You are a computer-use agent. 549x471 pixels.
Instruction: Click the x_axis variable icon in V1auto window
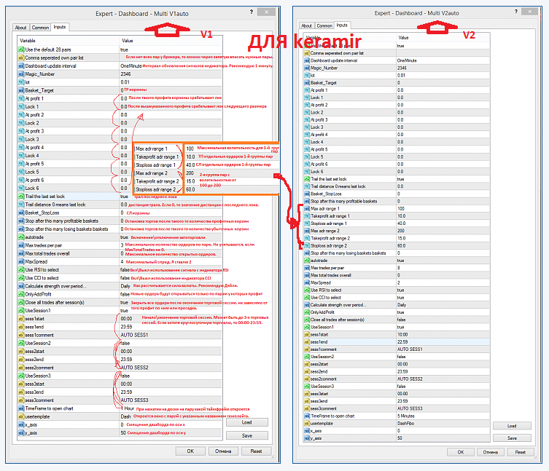click(x=21, y=425)
